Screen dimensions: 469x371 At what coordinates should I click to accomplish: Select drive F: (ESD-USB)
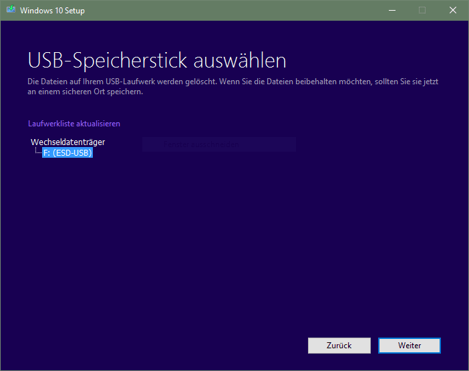[x=67, y=153]
